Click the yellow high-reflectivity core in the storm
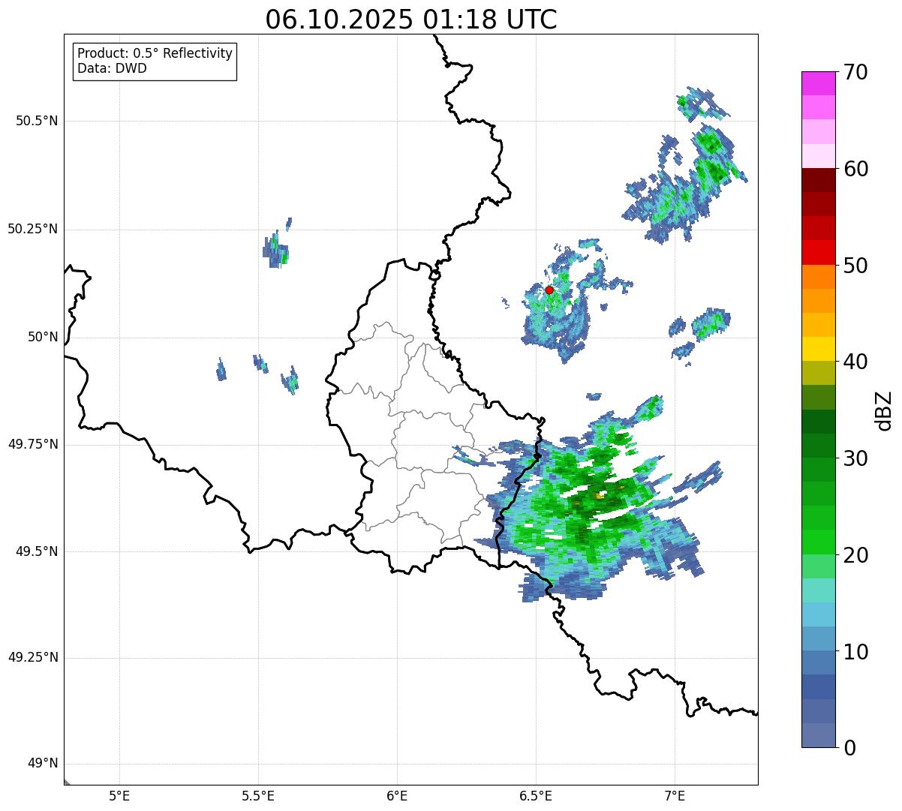The height and width of the screenshot is (811, 902). (600, 496)
